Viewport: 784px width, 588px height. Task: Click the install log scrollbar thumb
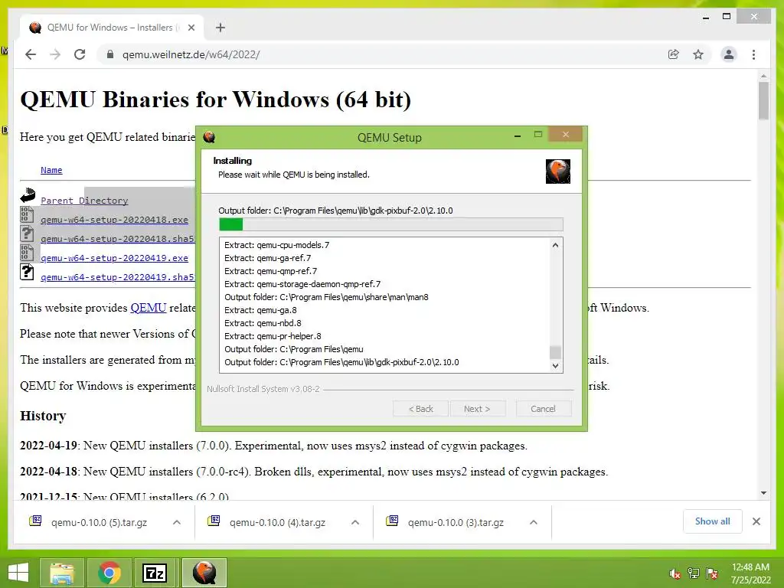[555, 352]
